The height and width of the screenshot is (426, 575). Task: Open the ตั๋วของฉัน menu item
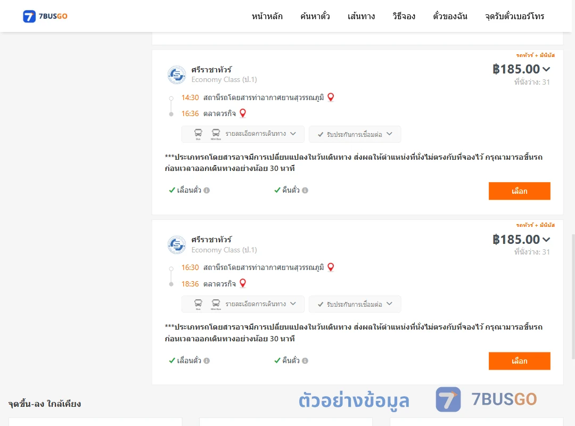pyautogui.click(x=450, y=16)
